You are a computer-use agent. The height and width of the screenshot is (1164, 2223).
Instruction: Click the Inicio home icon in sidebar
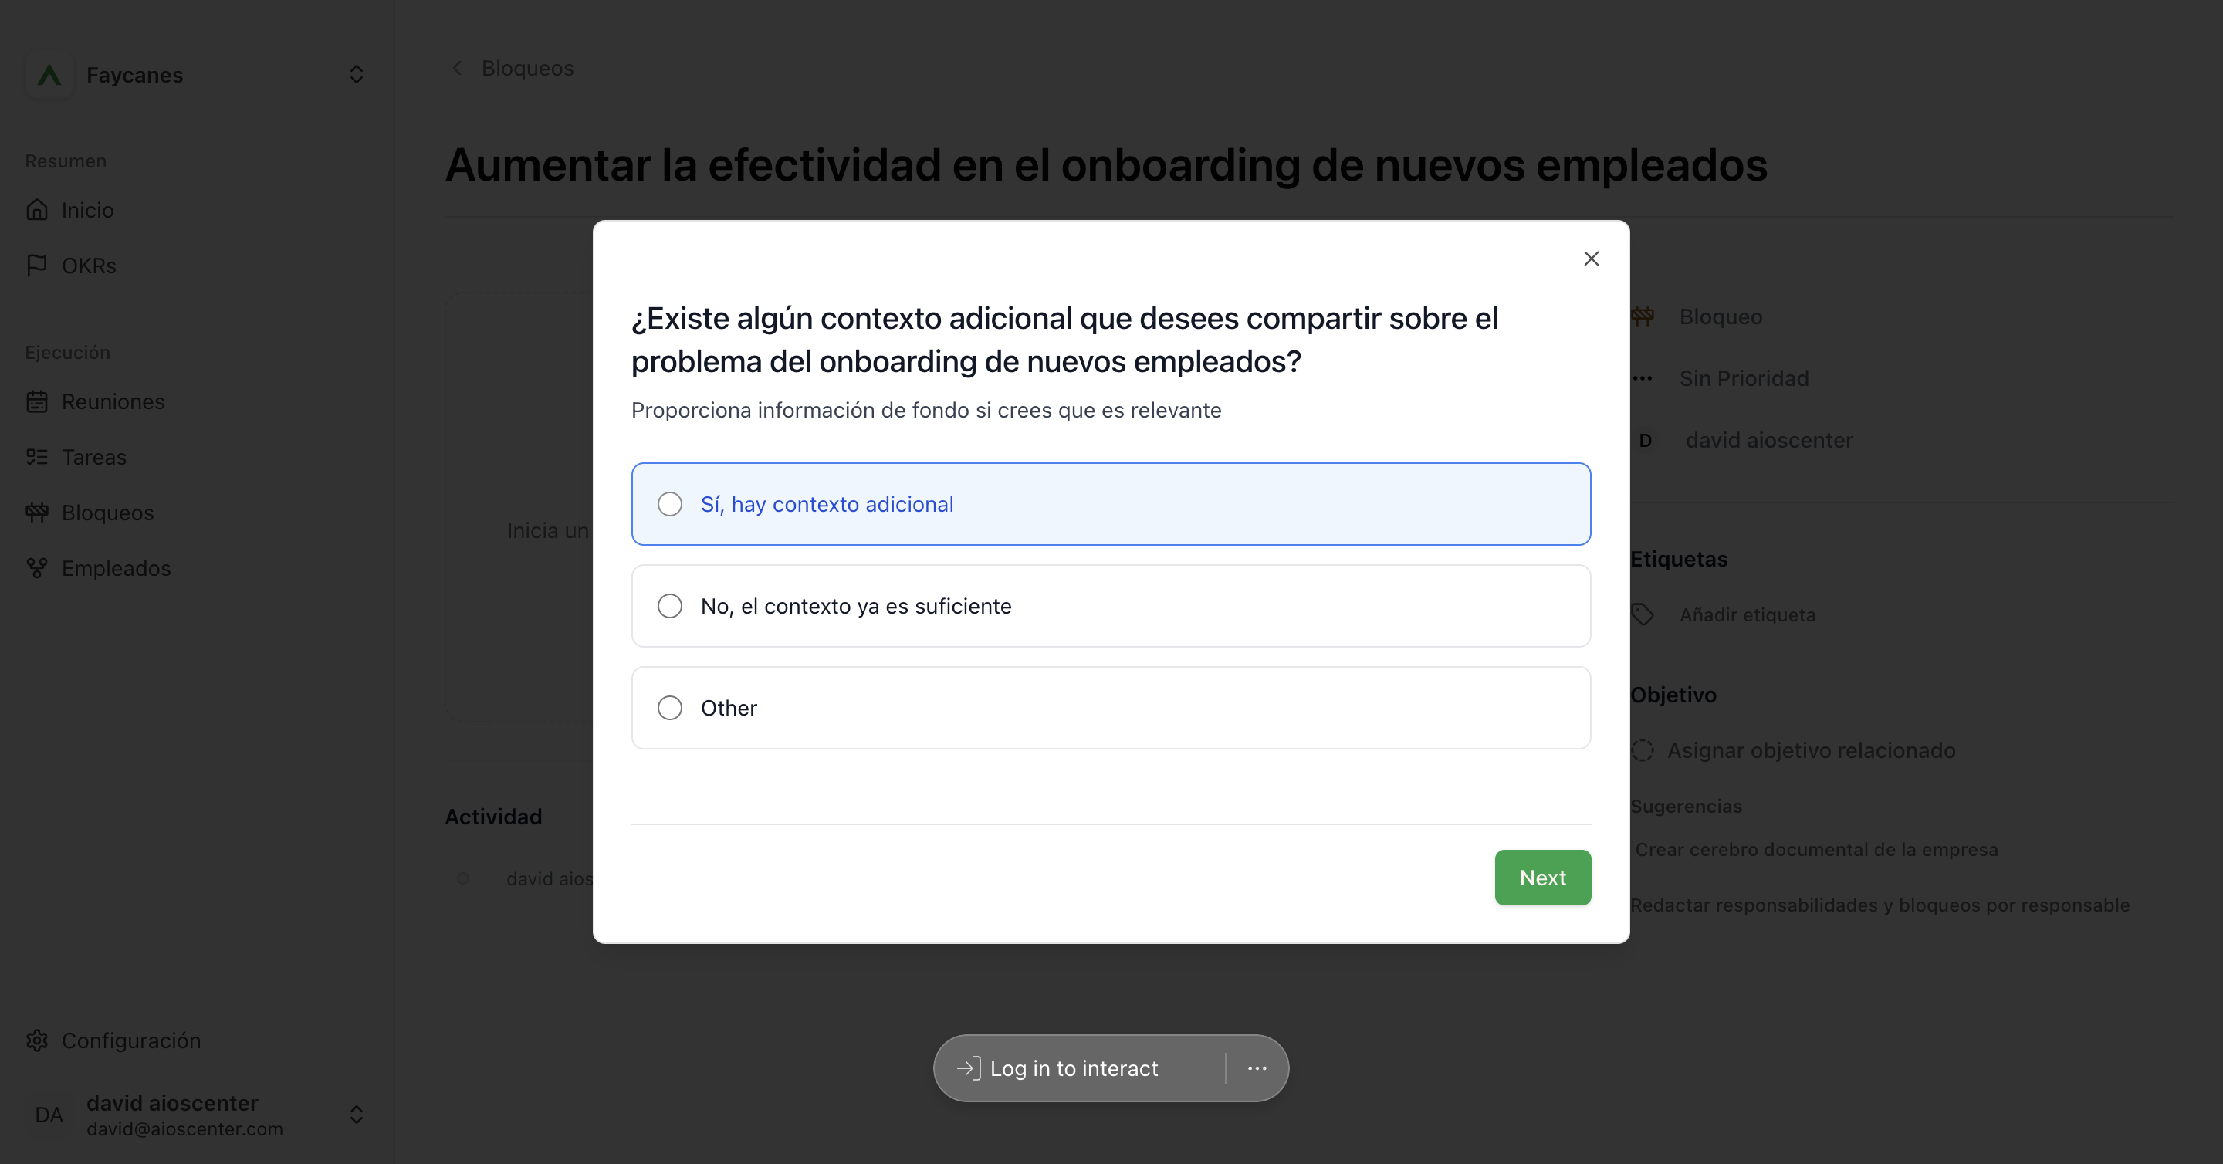(x=37, y=210)
